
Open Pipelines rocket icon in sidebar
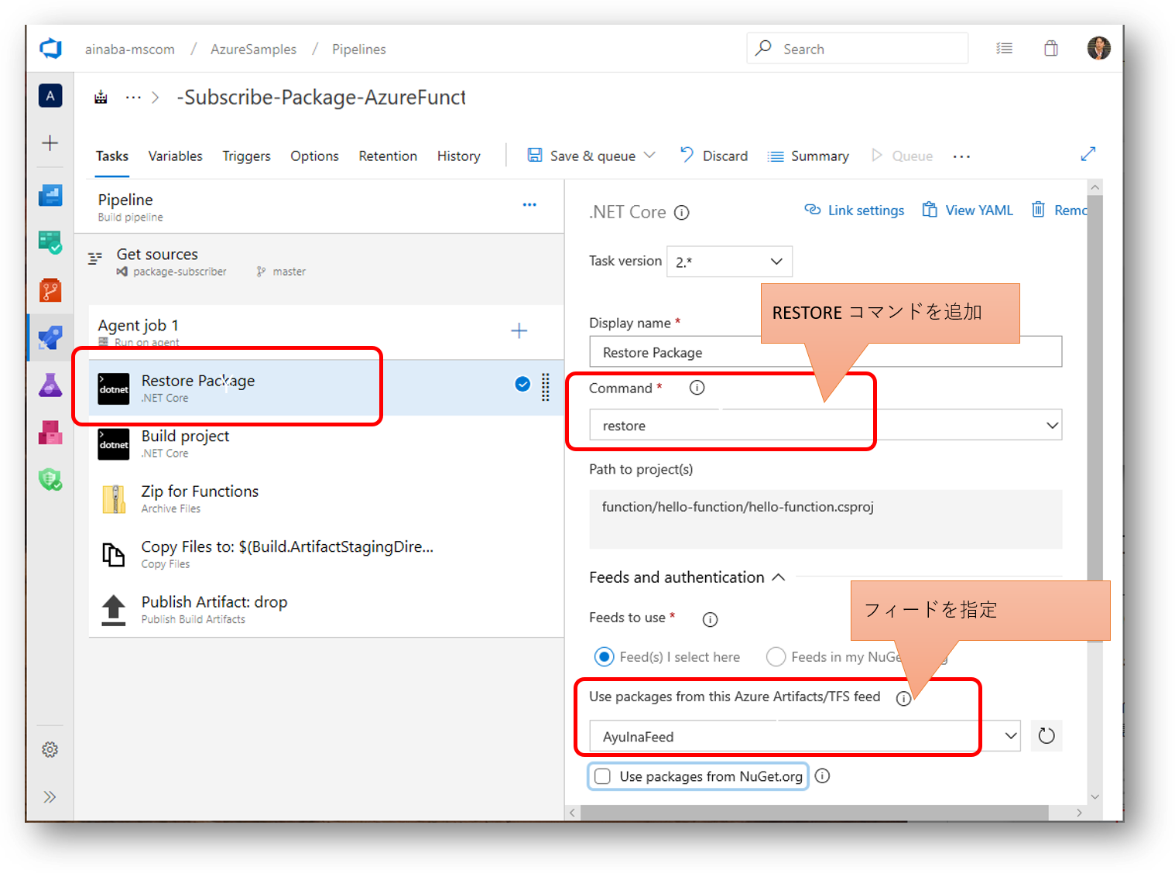click(50, 337)
